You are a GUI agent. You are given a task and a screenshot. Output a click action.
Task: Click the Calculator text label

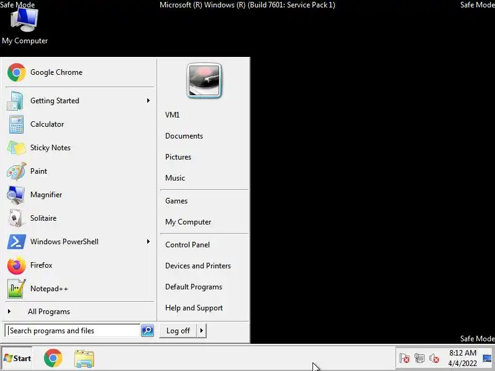pos(47,124)
